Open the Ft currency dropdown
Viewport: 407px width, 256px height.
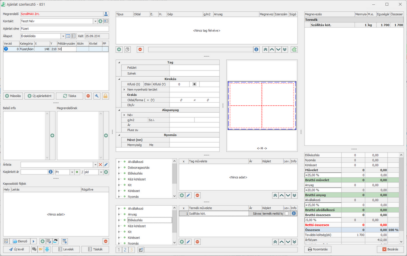pos(72,172)
